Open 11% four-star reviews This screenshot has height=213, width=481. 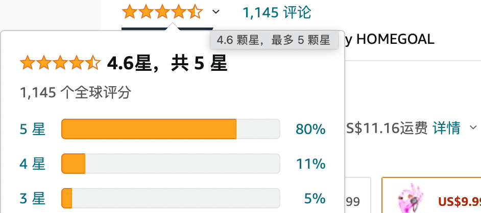[311, 164]
